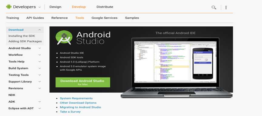Expand the Testing Tools chevron
Viewport: 262px width, 116px height.
click(40, 75)
